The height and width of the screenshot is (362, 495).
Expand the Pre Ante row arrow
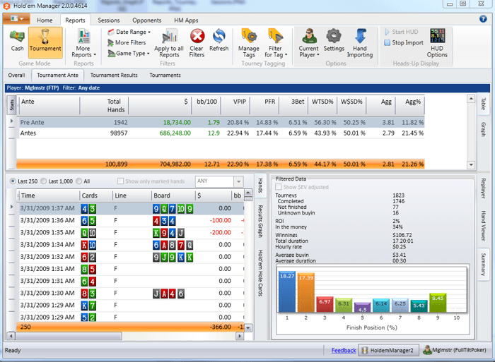point(12,121)
